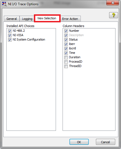Check the ThreadID column checkbox

click(66, 66)
